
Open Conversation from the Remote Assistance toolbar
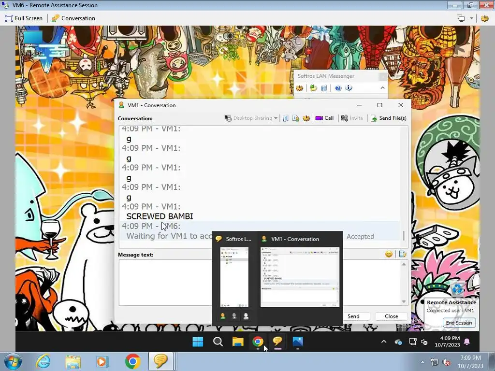tap(73, 18)
